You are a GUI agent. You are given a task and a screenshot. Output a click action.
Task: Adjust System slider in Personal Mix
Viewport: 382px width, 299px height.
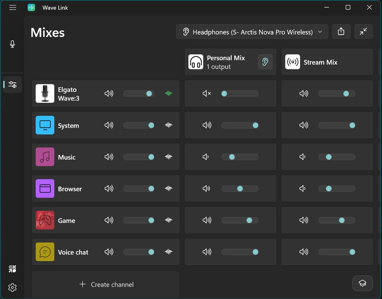pos(240,125)
